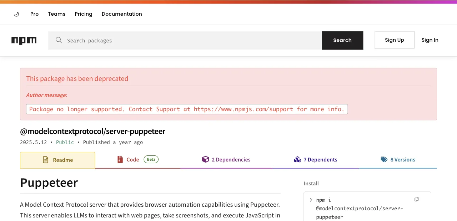Click the Code zip file icon
Viewport: 457px width, 221px height.
coord(120,160)
